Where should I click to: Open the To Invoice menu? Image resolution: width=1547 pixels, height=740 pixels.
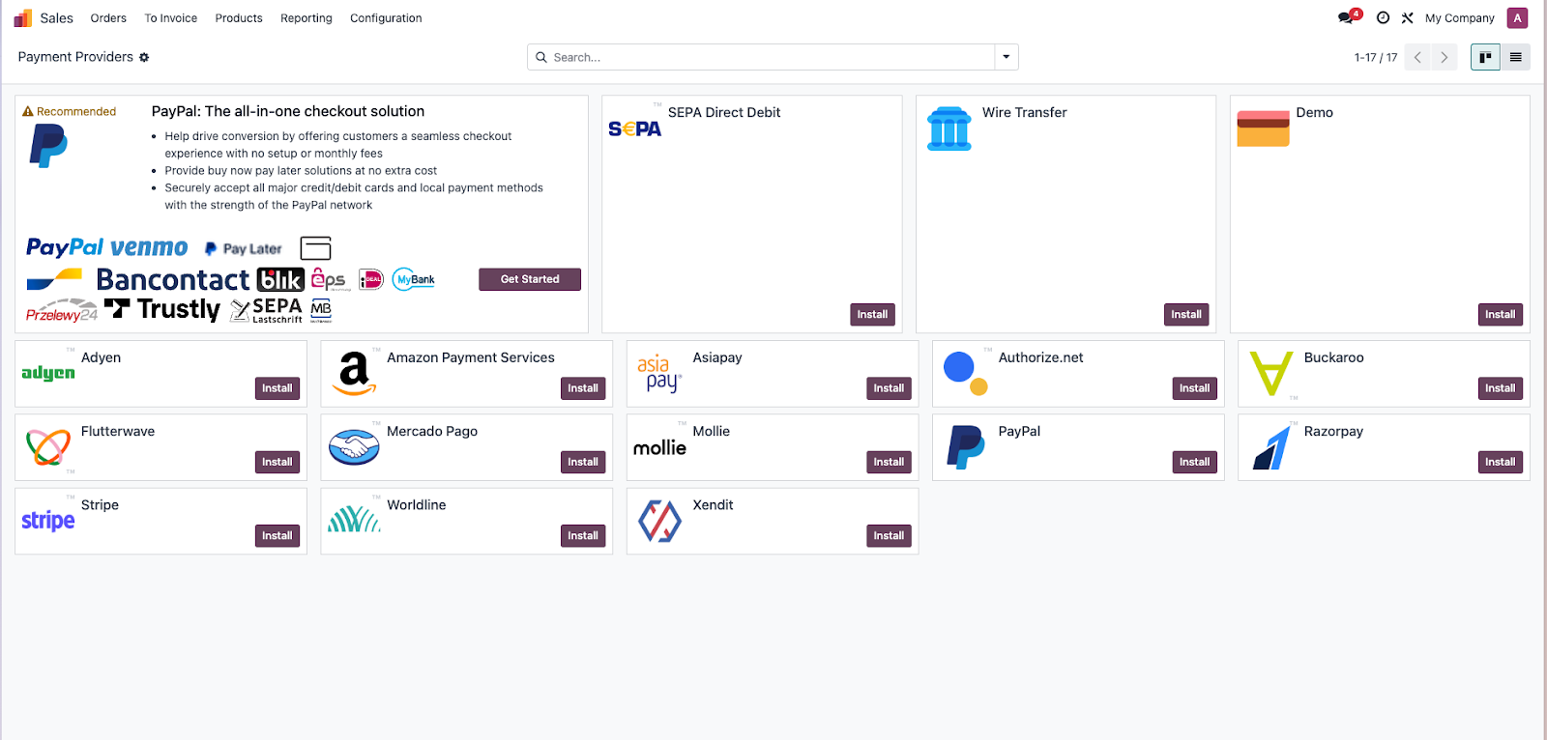170,18
